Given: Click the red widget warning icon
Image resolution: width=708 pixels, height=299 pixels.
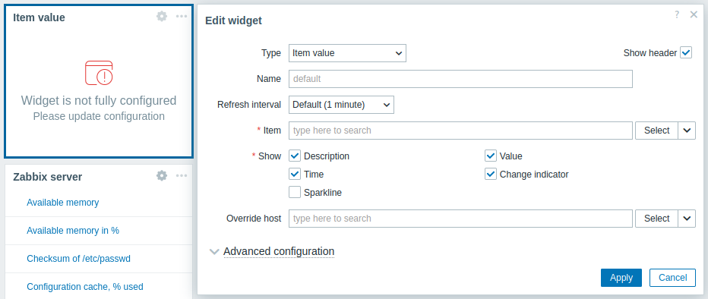Looking at the screenshot, I should (x=99, y=73).
